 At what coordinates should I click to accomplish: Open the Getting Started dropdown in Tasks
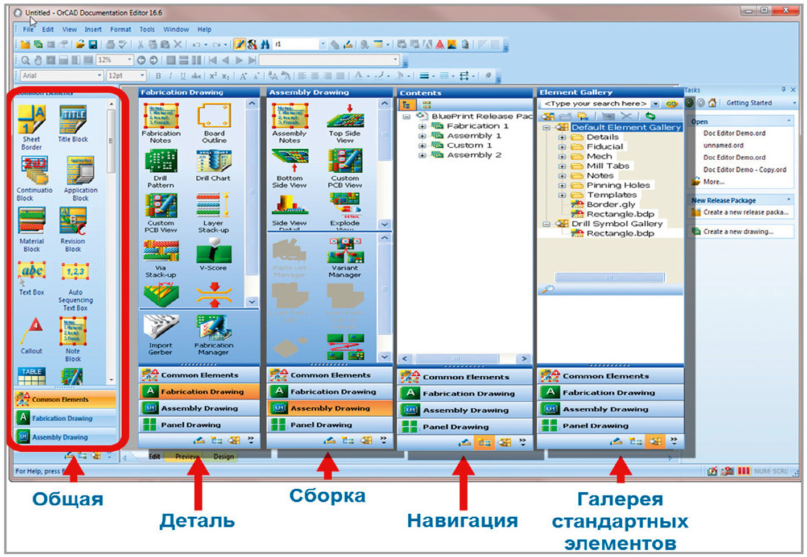tap(794, 103)
